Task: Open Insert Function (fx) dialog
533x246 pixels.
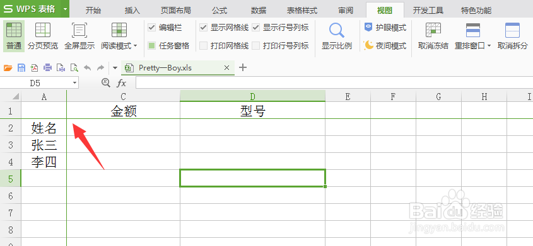Action: [x=121, y=82]
